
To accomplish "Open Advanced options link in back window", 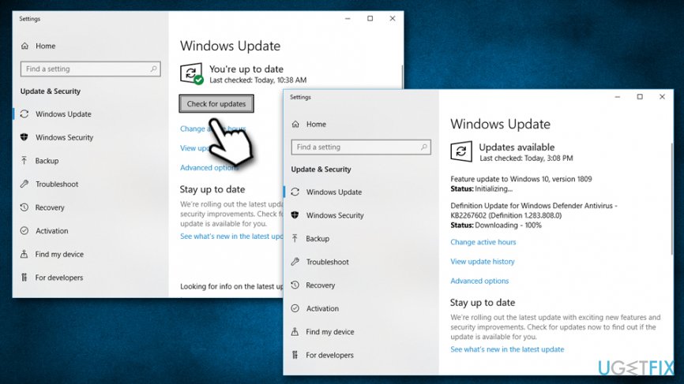I will point(209,168).
